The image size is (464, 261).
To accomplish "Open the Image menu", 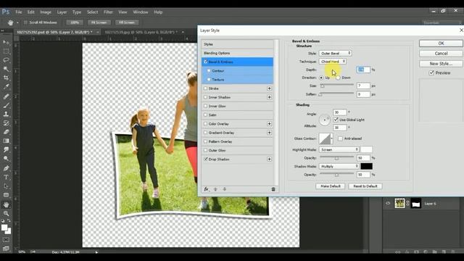I will click(x=46, y=12).
